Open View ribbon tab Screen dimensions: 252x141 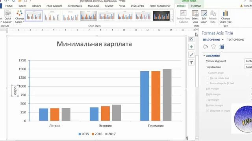[122, 6]
